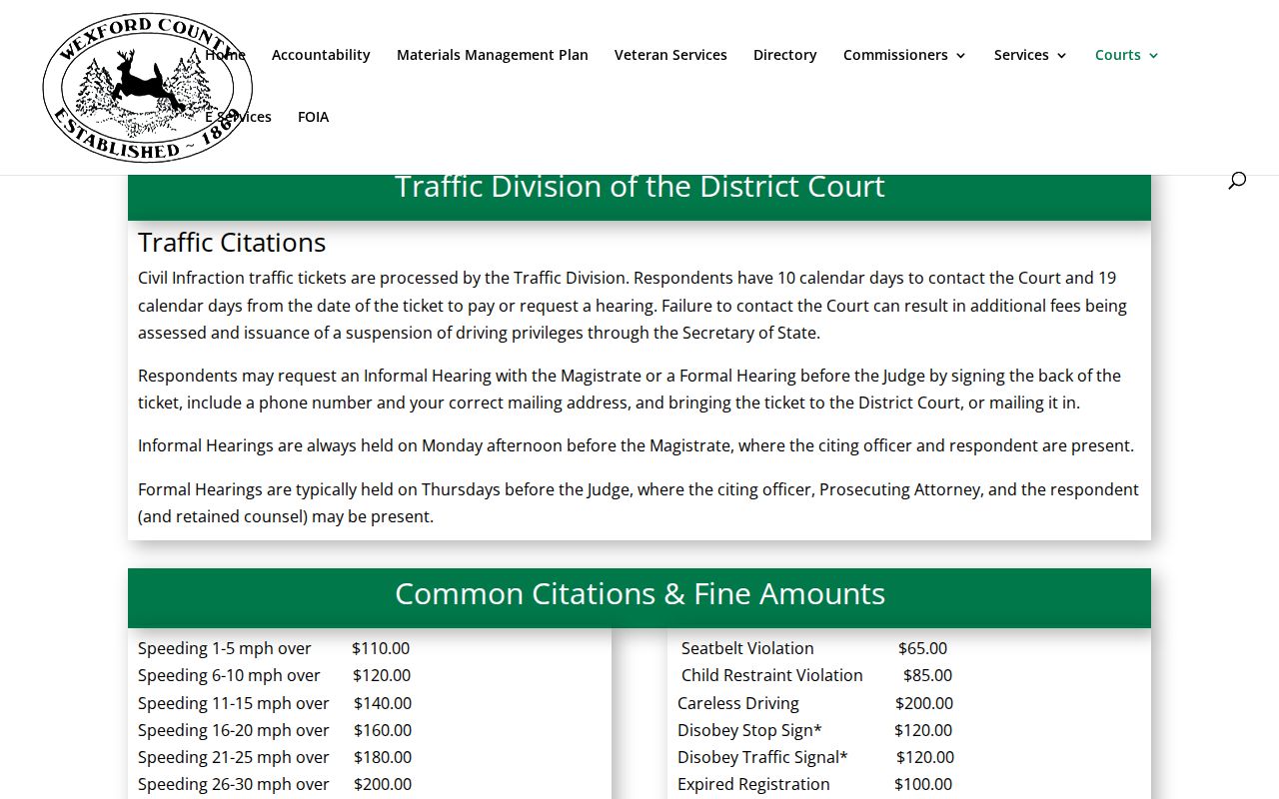This screenshot has height=799, width=1279.
Task: Open Materials Management Plan page
Action: coord(493,55)
